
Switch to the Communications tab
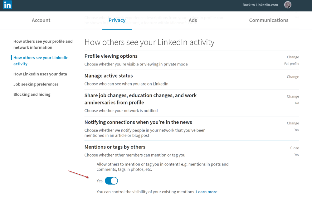click(x=269, y=20)
